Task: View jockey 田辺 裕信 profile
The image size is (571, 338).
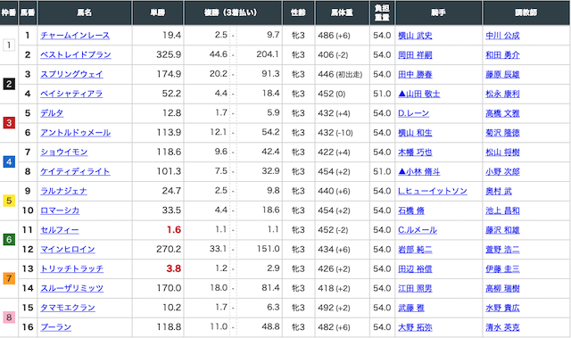Action: click(415, 268)
